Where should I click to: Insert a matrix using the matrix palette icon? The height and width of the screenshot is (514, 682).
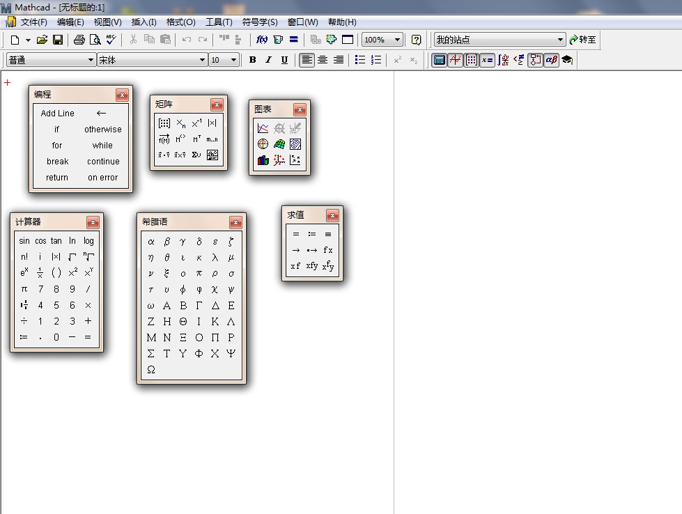click(x=164, y=123)
